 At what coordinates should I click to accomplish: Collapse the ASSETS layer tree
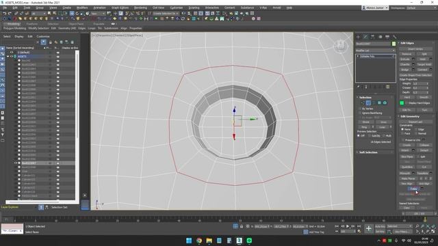[8, 56]
